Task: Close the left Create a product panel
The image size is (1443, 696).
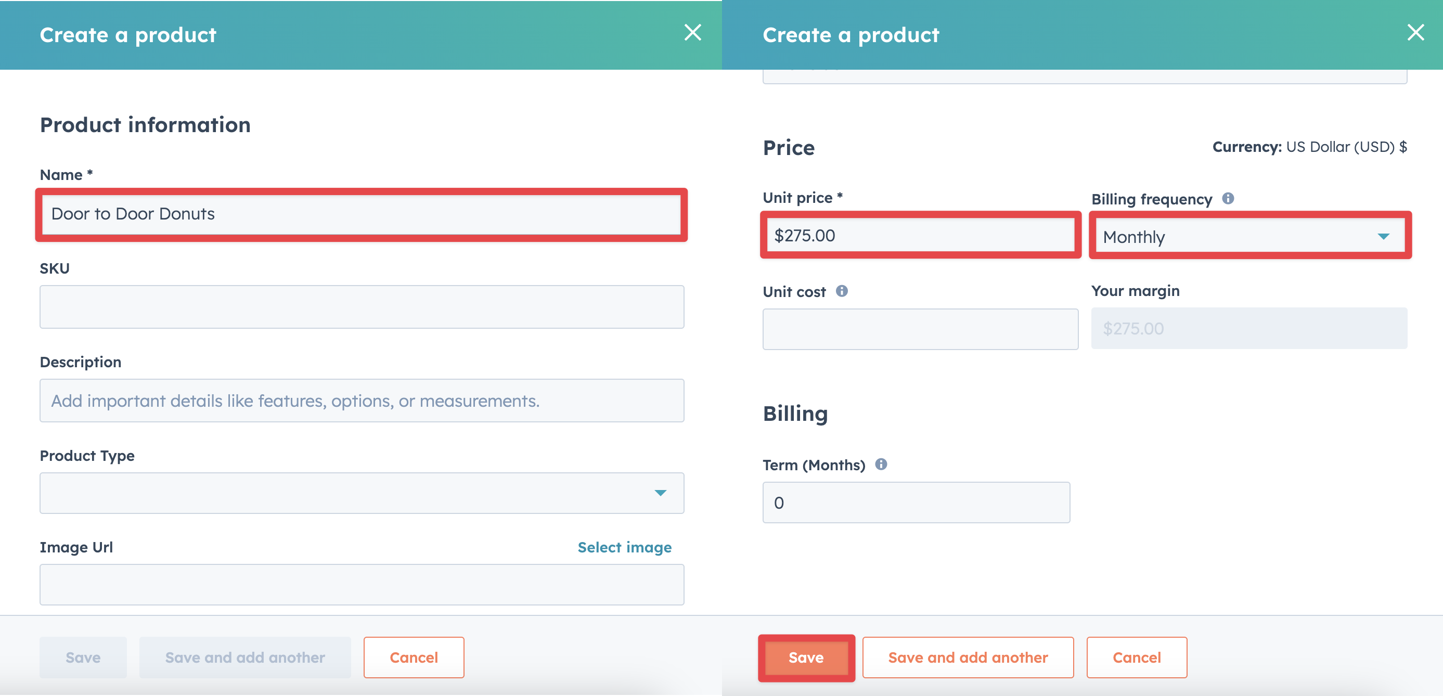Action: point(692,32)
